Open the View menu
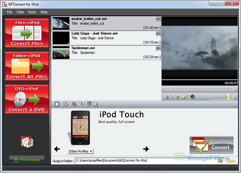The height and width of the screenshot is (173, 241). pos(20,12)
